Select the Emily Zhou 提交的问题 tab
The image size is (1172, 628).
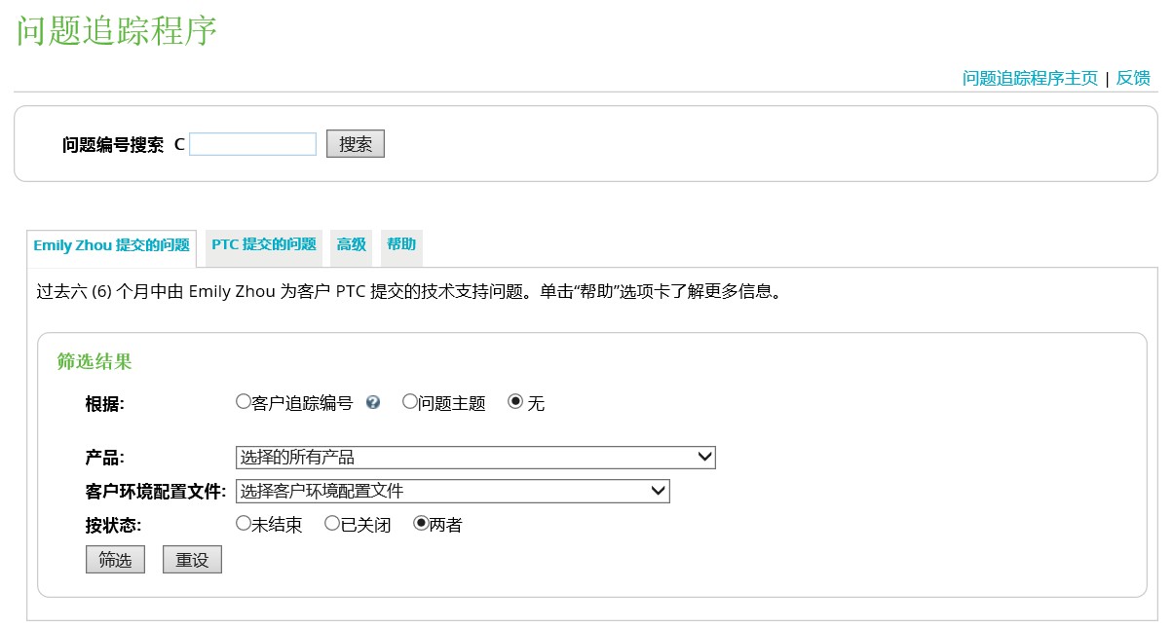pos(111,246)
